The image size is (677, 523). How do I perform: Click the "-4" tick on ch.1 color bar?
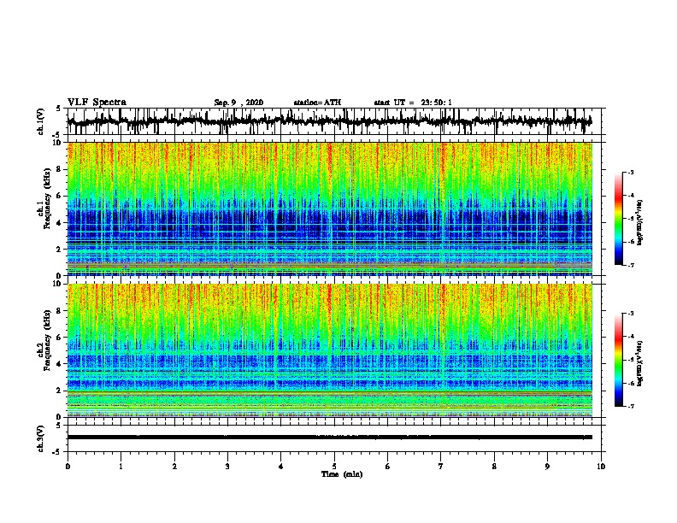click(x=631, y=196)
